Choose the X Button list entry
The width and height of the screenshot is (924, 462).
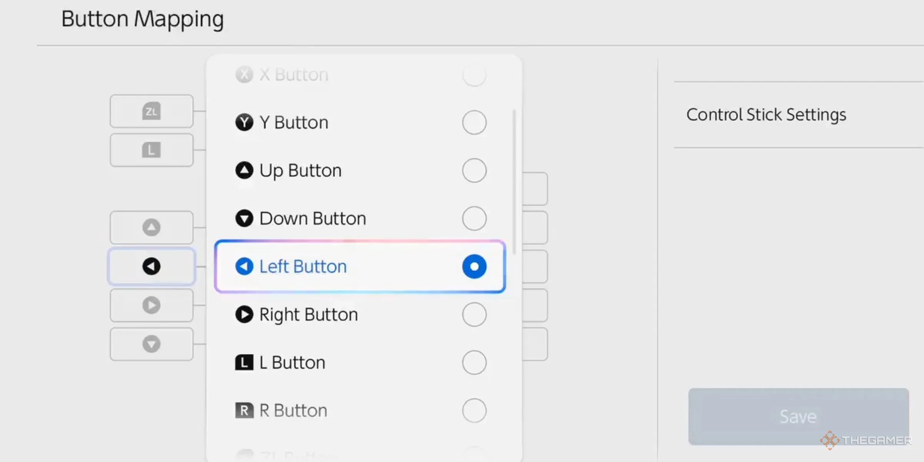tap(293, 75)
